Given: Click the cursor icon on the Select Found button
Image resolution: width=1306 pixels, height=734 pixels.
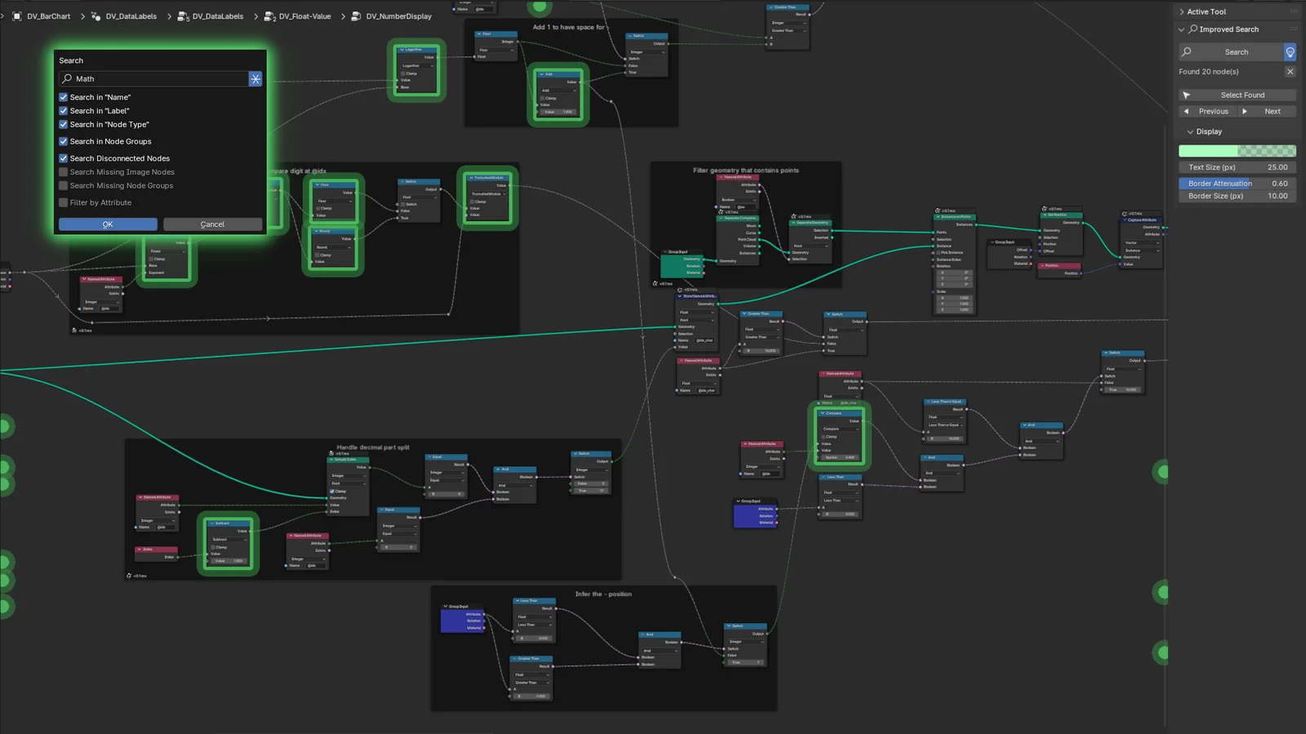Looking at the screenshot, I should 1188,95.
